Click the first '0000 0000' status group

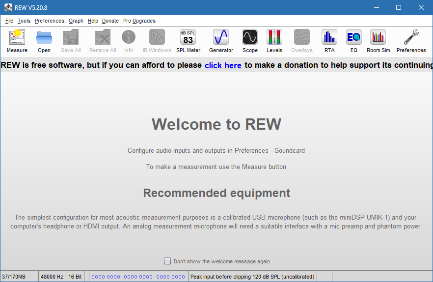tap(106, 277)
